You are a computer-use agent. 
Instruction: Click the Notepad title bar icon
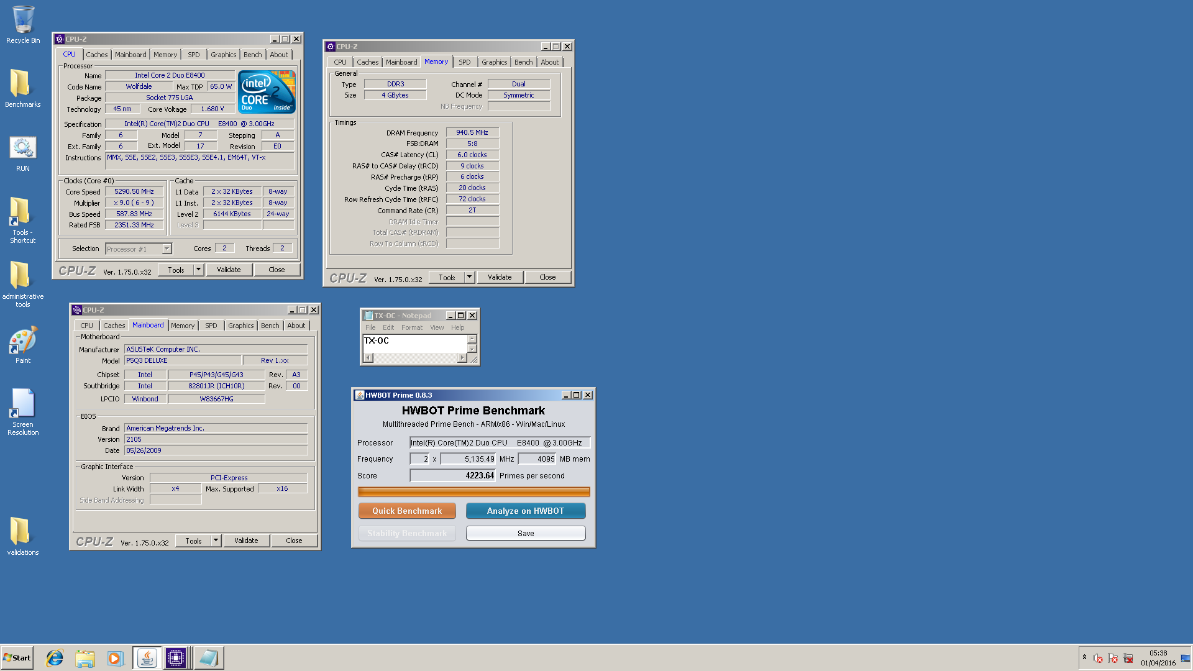(368, 316)
